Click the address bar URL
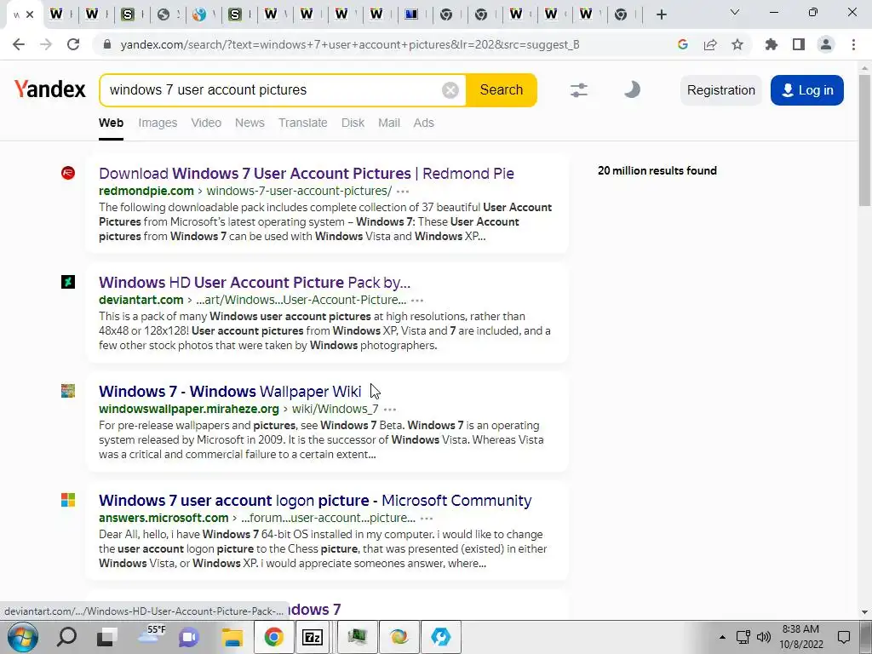Viewport: 872px width, 654px height. point(350,44)
